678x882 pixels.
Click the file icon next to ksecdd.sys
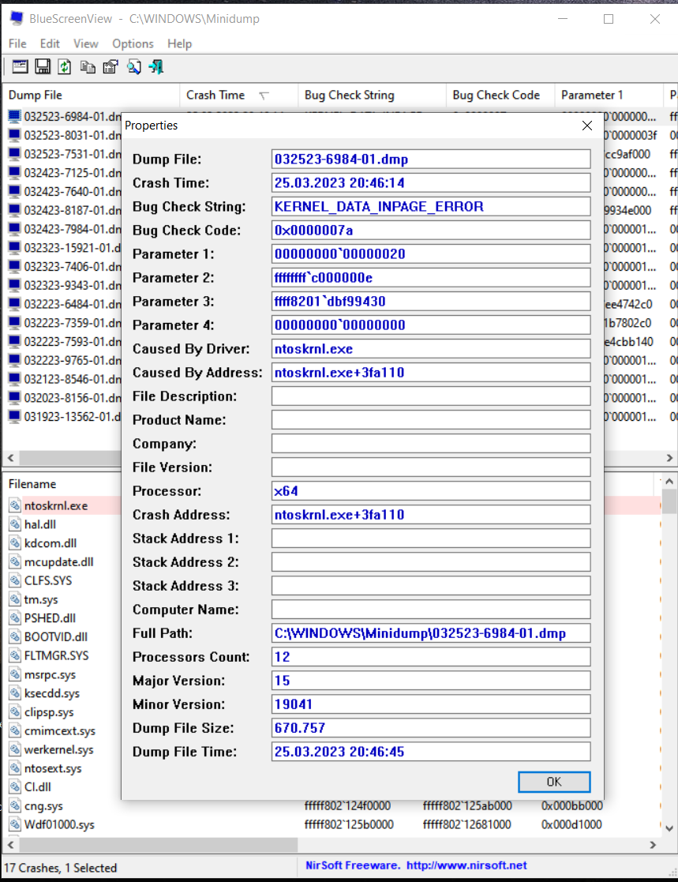(x=15, y=693)
